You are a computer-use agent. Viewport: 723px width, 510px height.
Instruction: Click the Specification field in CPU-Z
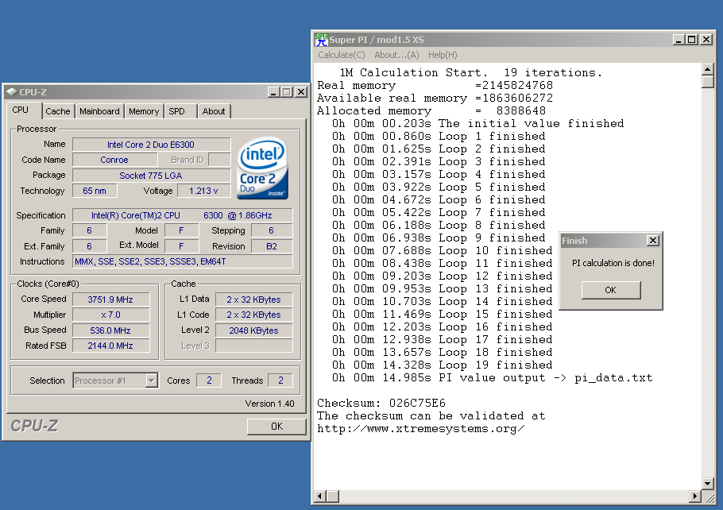[183, 215]
